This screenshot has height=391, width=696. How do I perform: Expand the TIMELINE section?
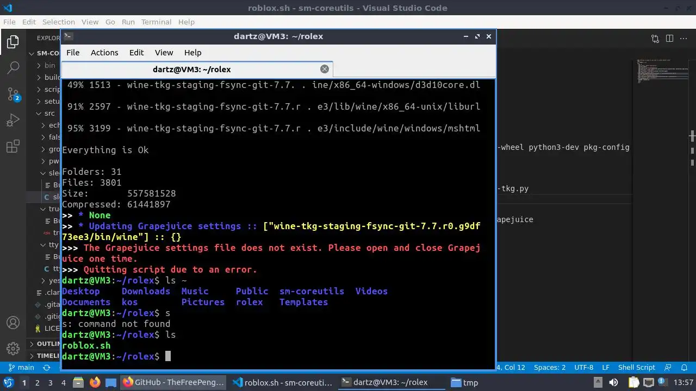pos(43,356)
